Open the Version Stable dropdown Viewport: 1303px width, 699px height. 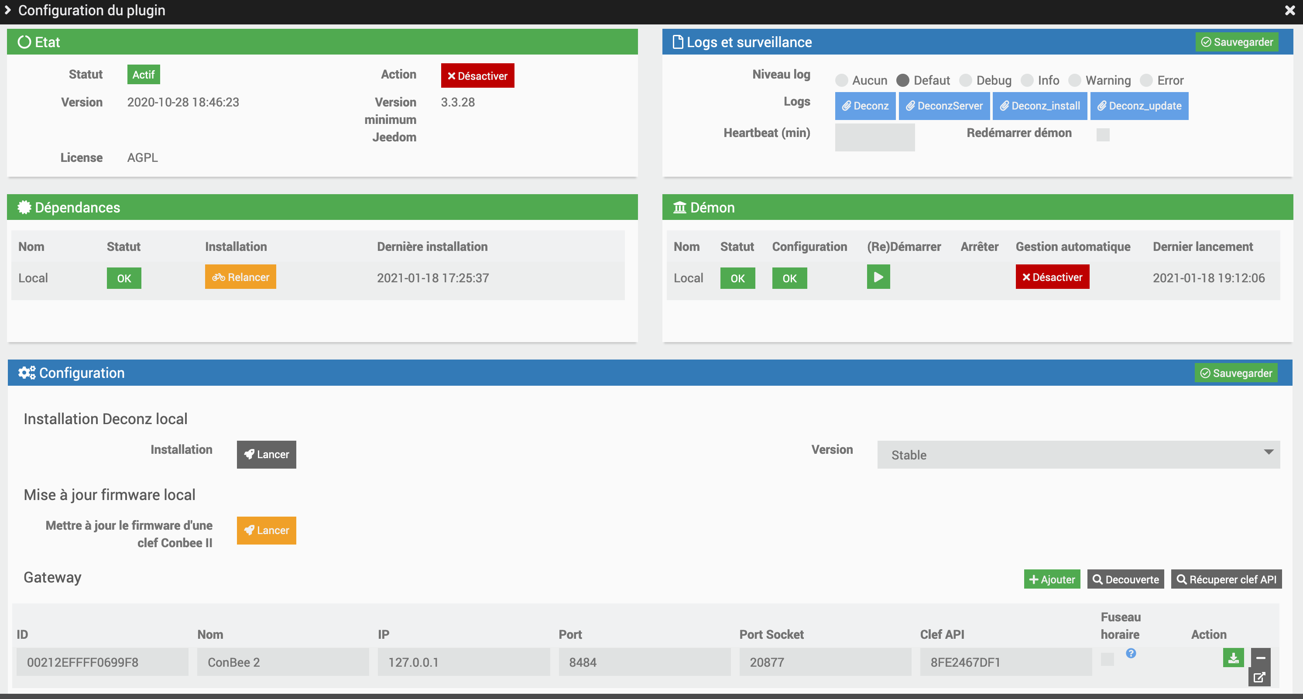point(1078,455)
